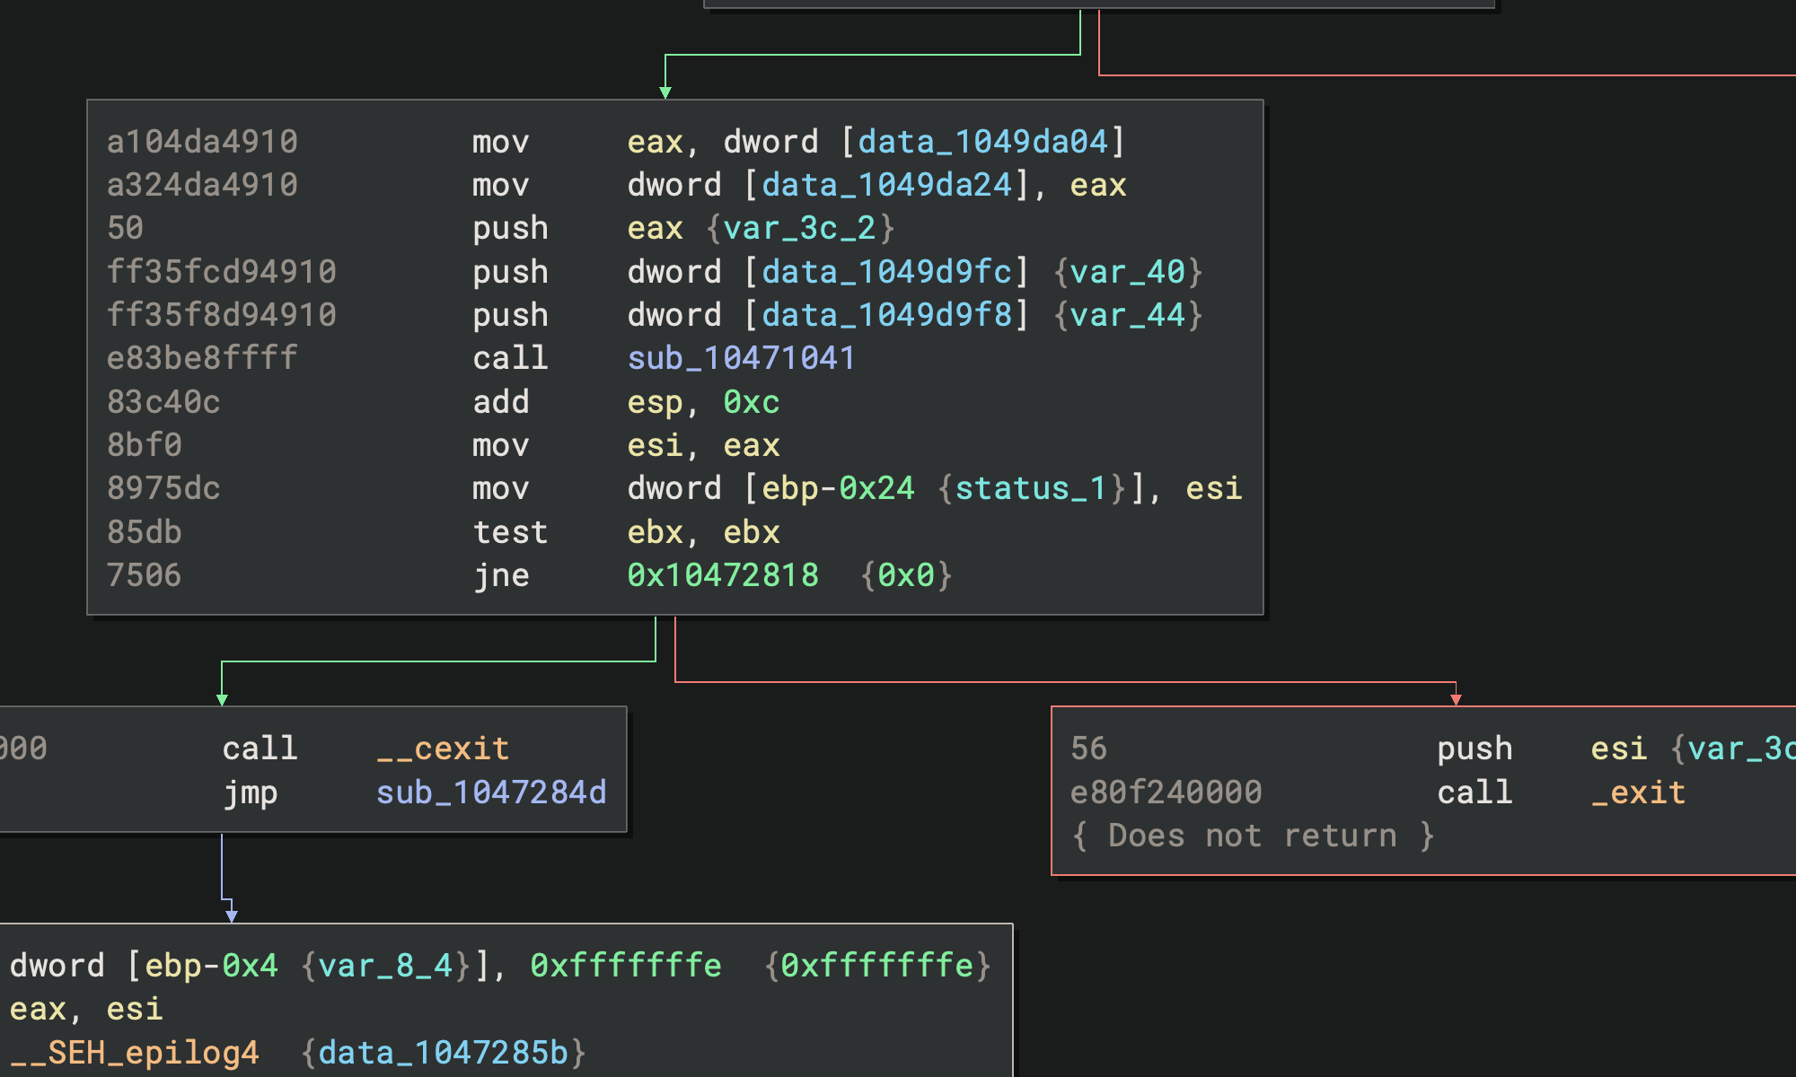Open the __SEH_epilog4 symbol
This screenshot has width=1796, height=1077.
[135, 1053]
